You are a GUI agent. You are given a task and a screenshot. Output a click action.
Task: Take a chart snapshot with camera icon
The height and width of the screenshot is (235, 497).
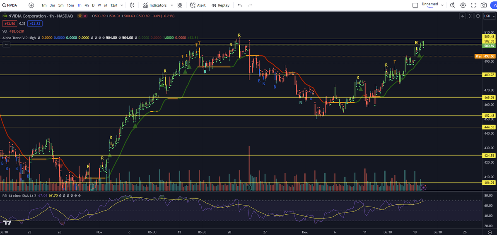(x=484, y=5)
